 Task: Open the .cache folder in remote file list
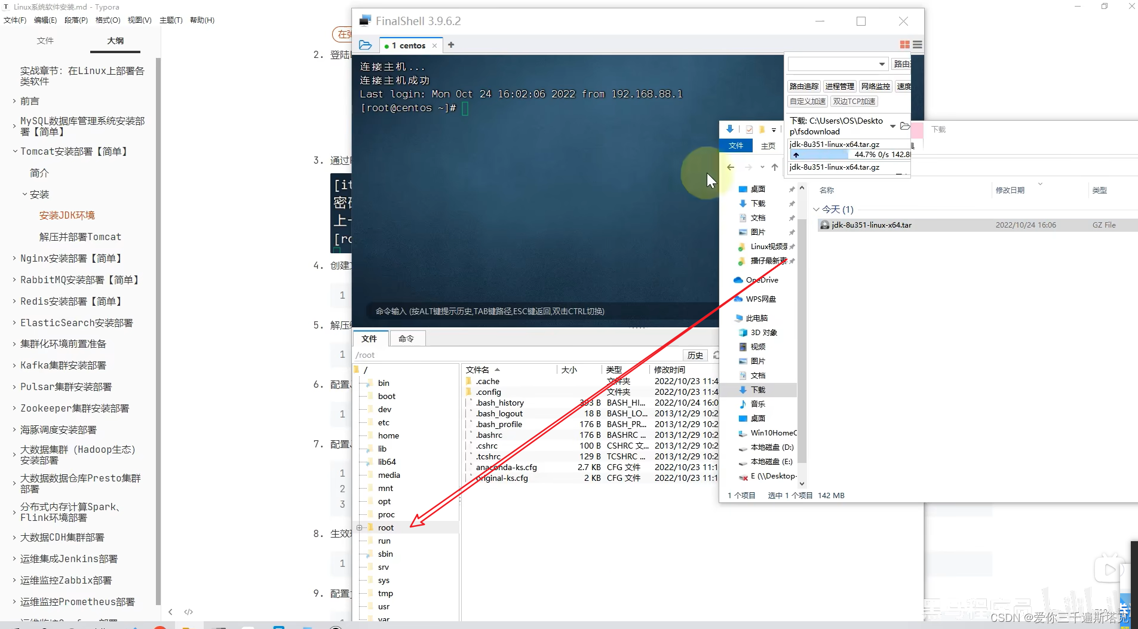pyautogui.click(x=487, y=381)
